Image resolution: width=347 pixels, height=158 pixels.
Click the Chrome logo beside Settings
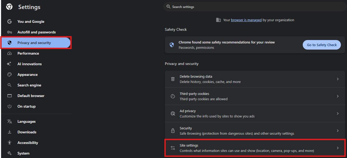(9, 7)
